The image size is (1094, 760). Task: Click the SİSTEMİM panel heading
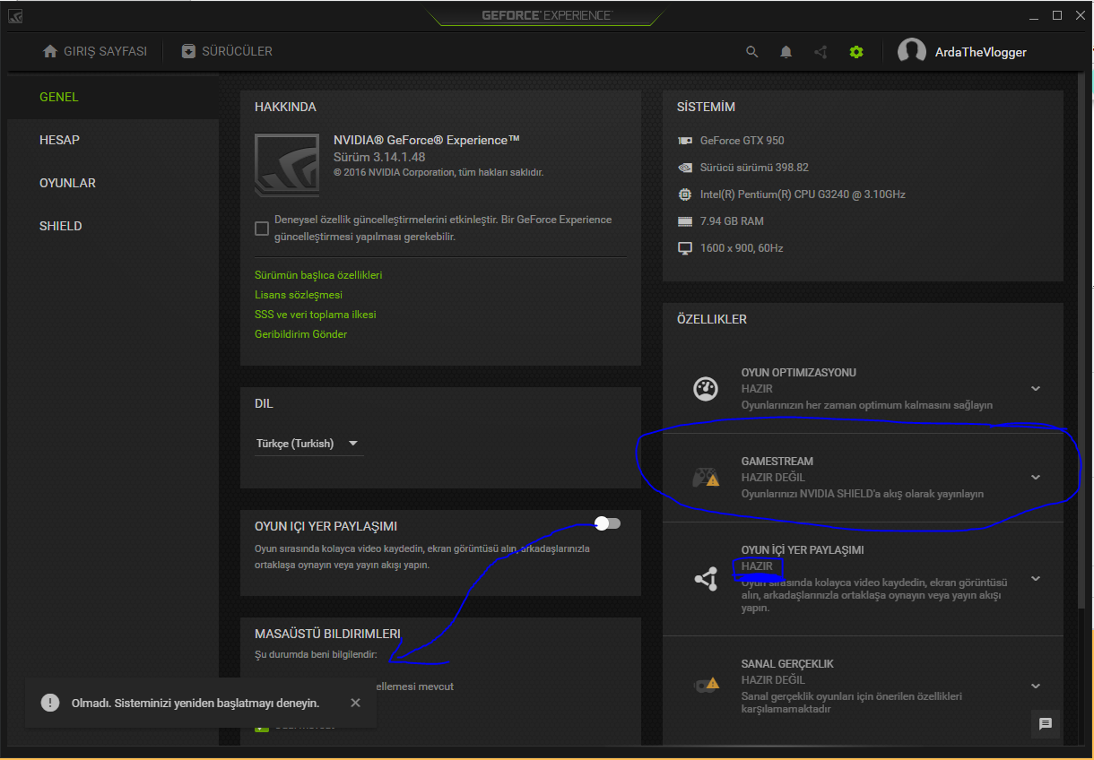click(x=706, y=107)
